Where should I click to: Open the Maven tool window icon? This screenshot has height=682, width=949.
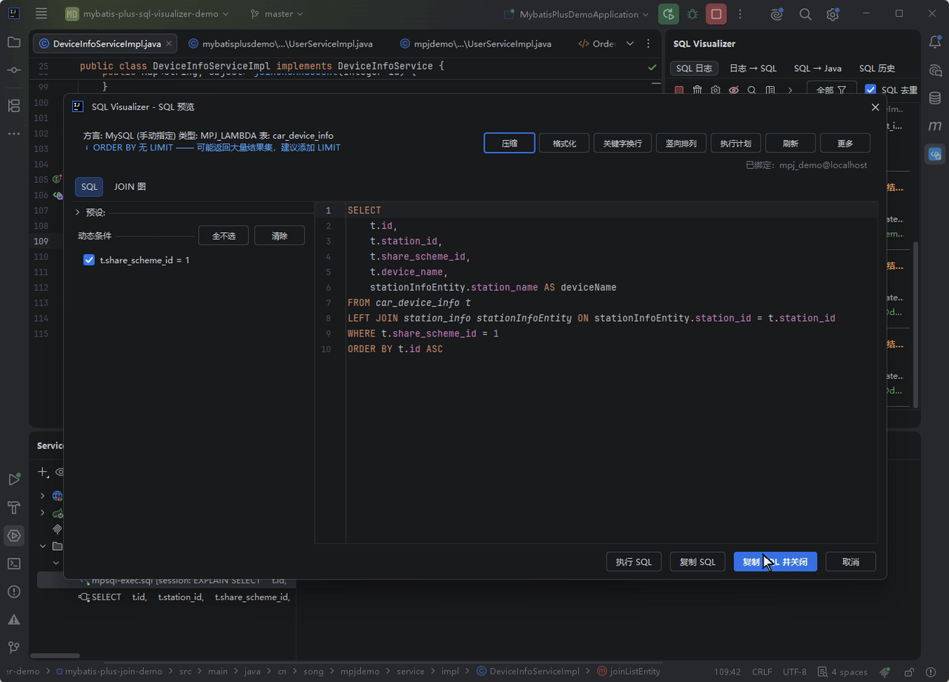(x=935, y=126)
